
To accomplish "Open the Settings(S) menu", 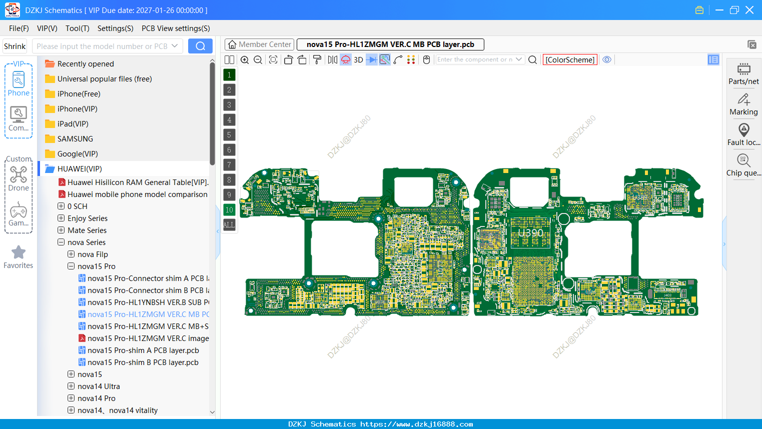I will pyautogui.click(x=116, y=28).
